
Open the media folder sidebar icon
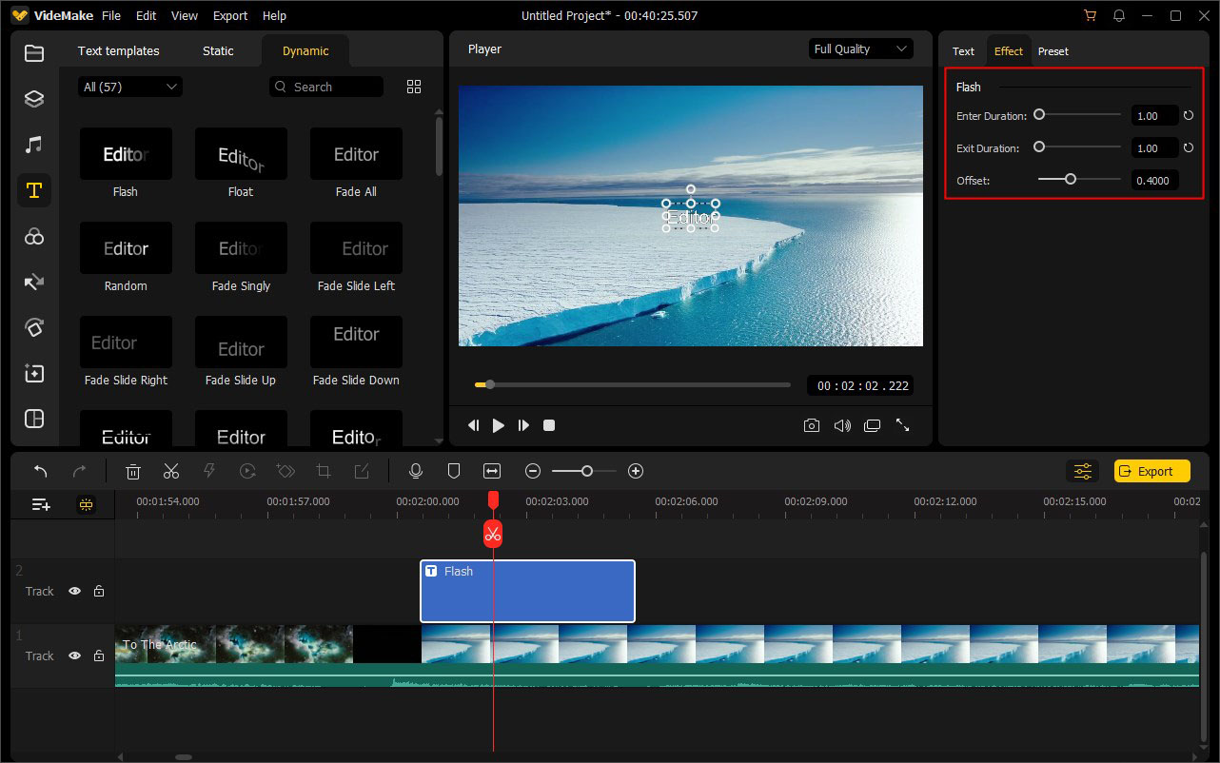click(34, 53)
